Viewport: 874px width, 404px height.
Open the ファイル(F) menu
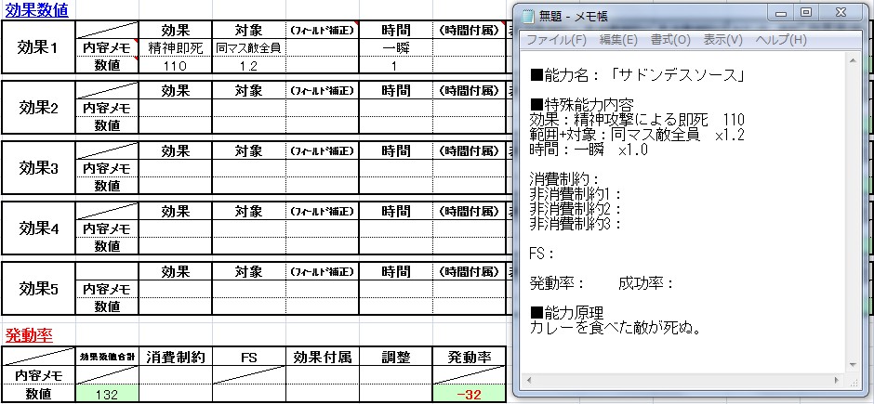click(556, 40)
